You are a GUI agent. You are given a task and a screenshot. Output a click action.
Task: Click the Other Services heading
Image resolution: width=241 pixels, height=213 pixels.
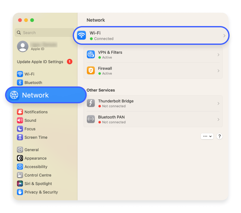click(x=101, y=90)
